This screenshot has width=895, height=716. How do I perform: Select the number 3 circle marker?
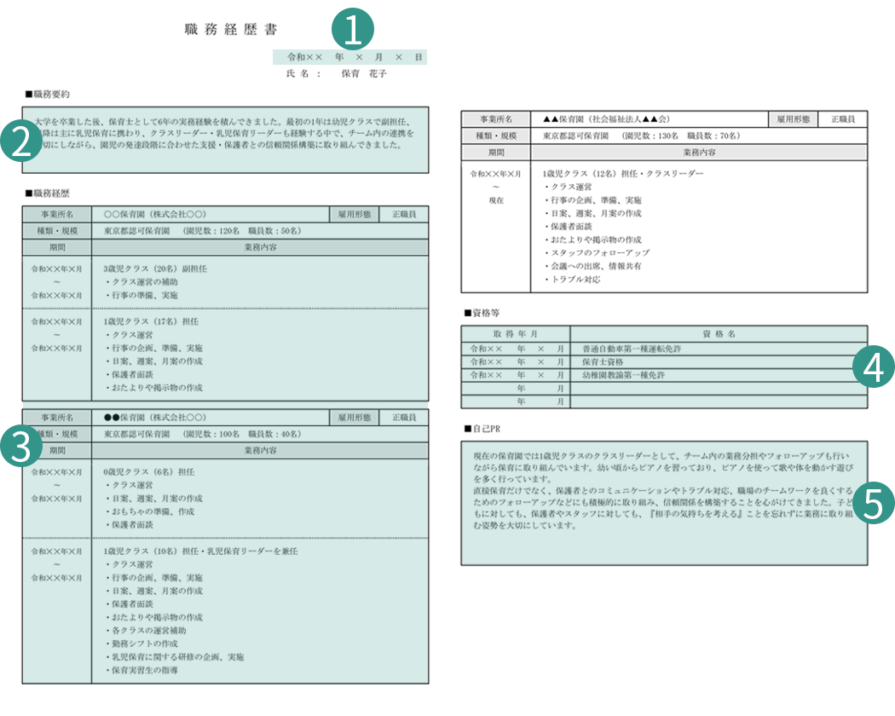pos(22,446)
